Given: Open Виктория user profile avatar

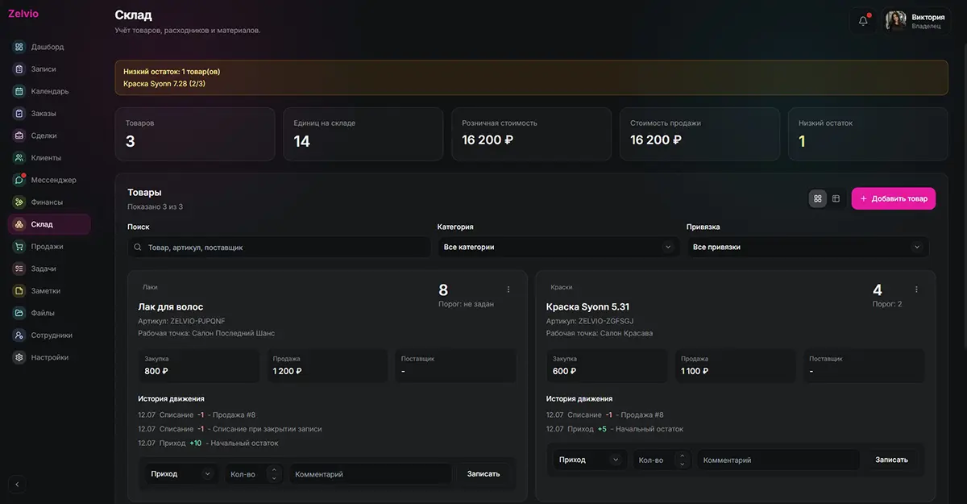Looking at the screenshot, I should pos(896,21).
